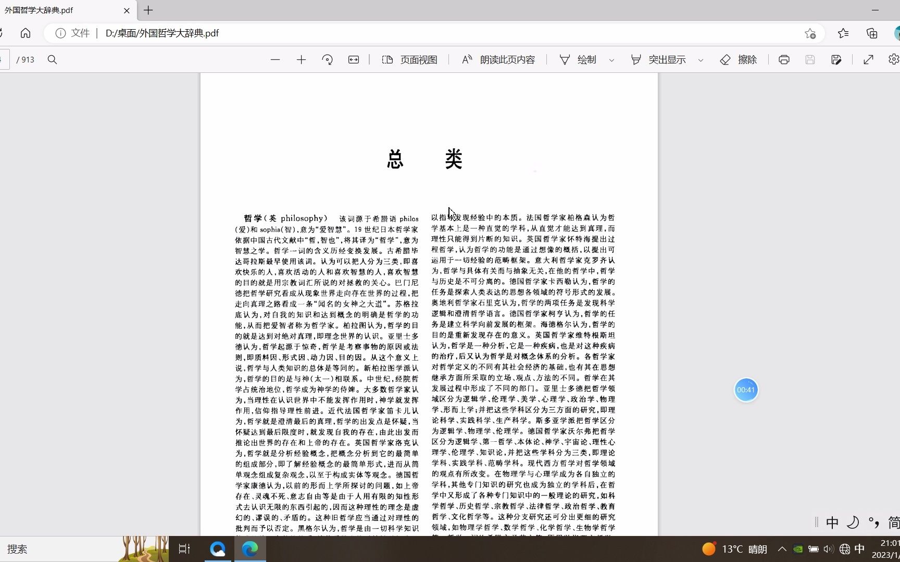
Task: Start 朗读此页内容 read aloud
Action: (x=498, y=60)
